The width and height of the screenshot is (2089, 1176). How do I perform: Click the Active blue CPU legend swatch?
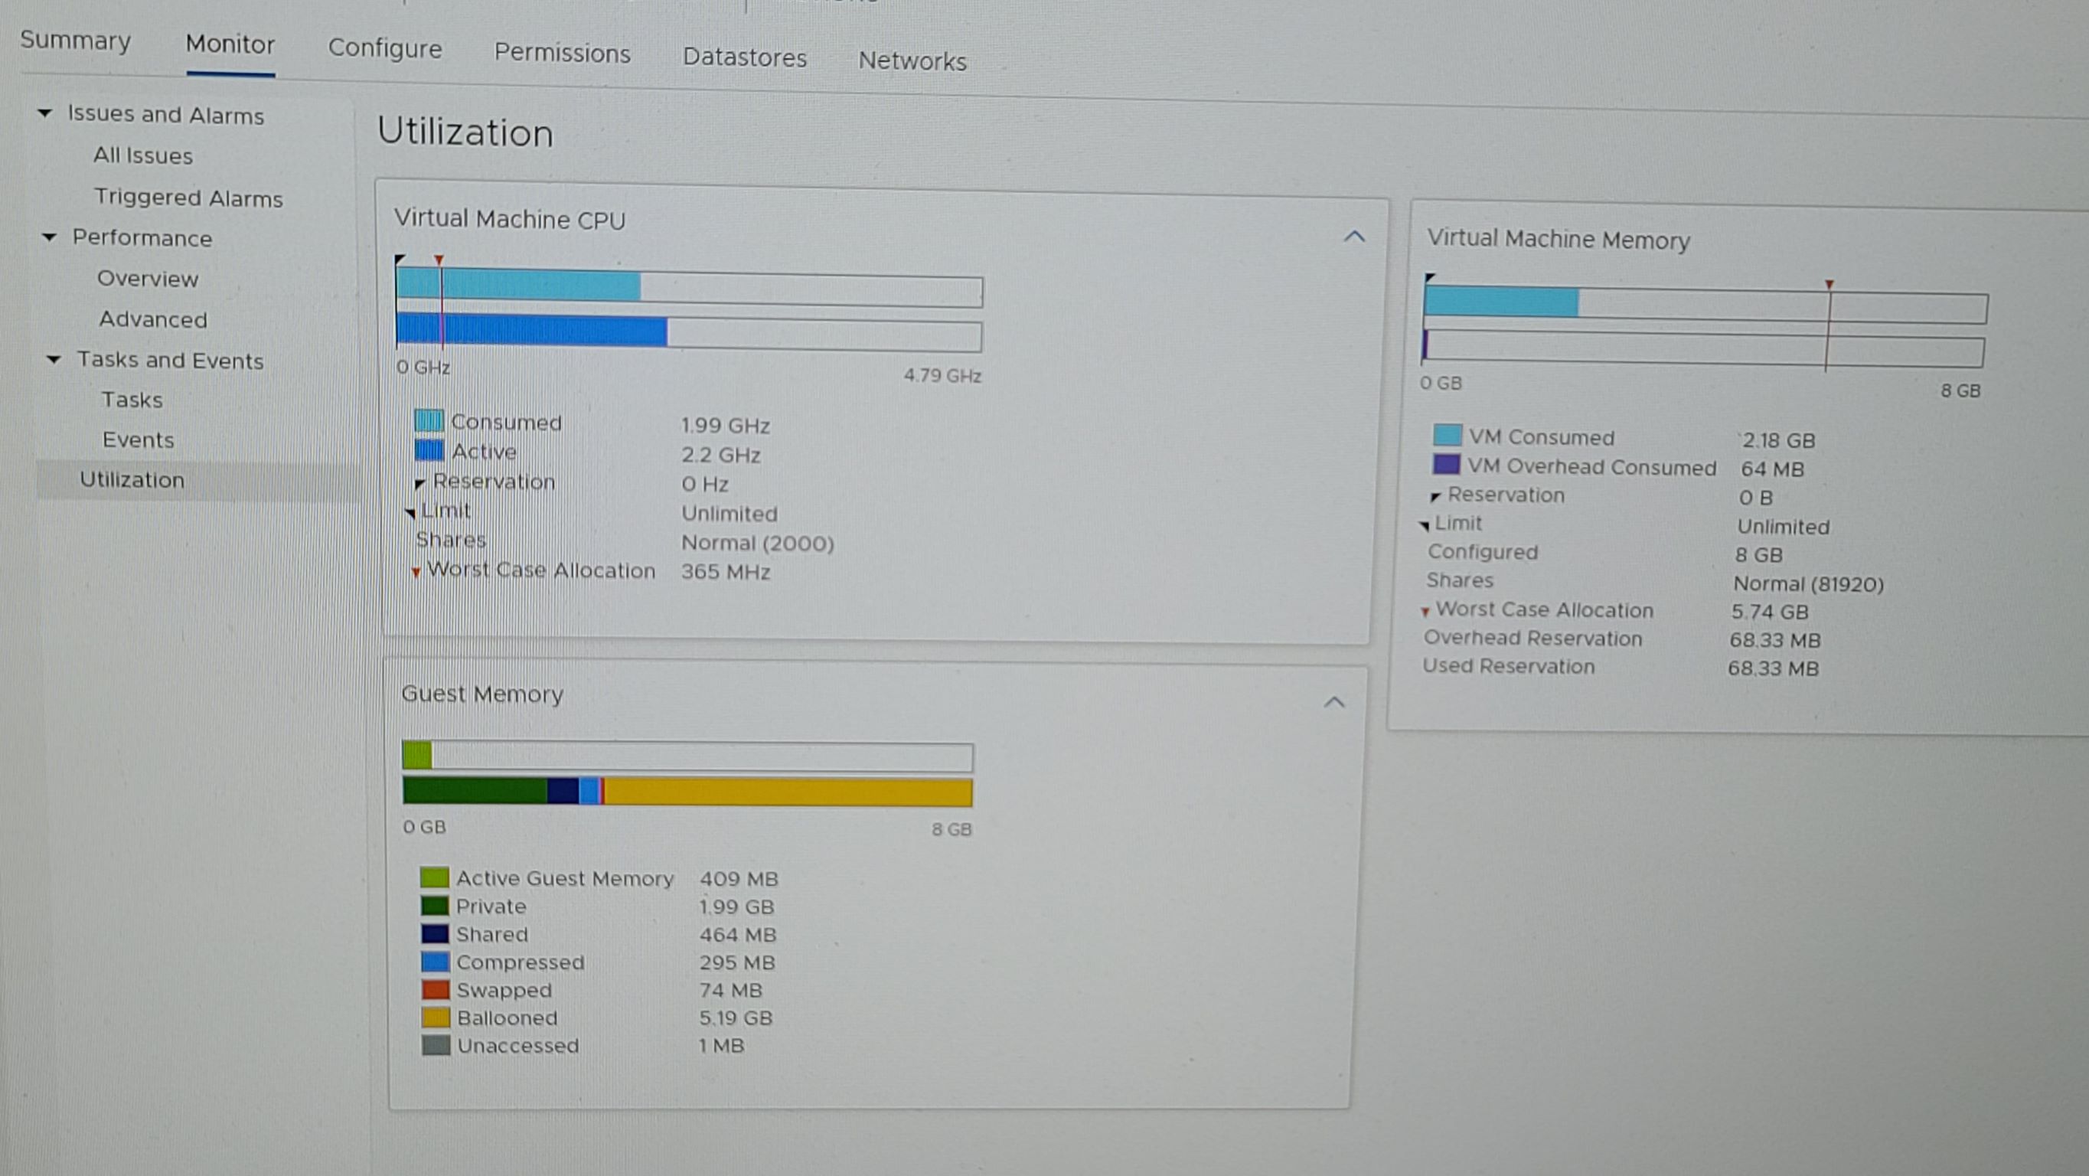(x=428, y=449)
